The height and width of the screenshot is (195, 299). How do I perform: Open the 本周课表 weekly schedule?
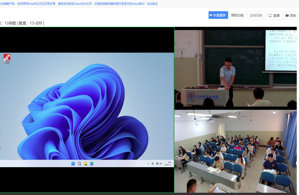218,15
